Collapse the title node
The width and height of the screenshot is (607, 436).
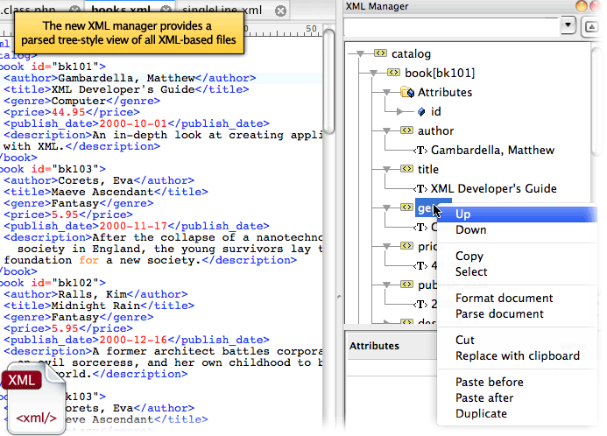[x=386, y=169]
